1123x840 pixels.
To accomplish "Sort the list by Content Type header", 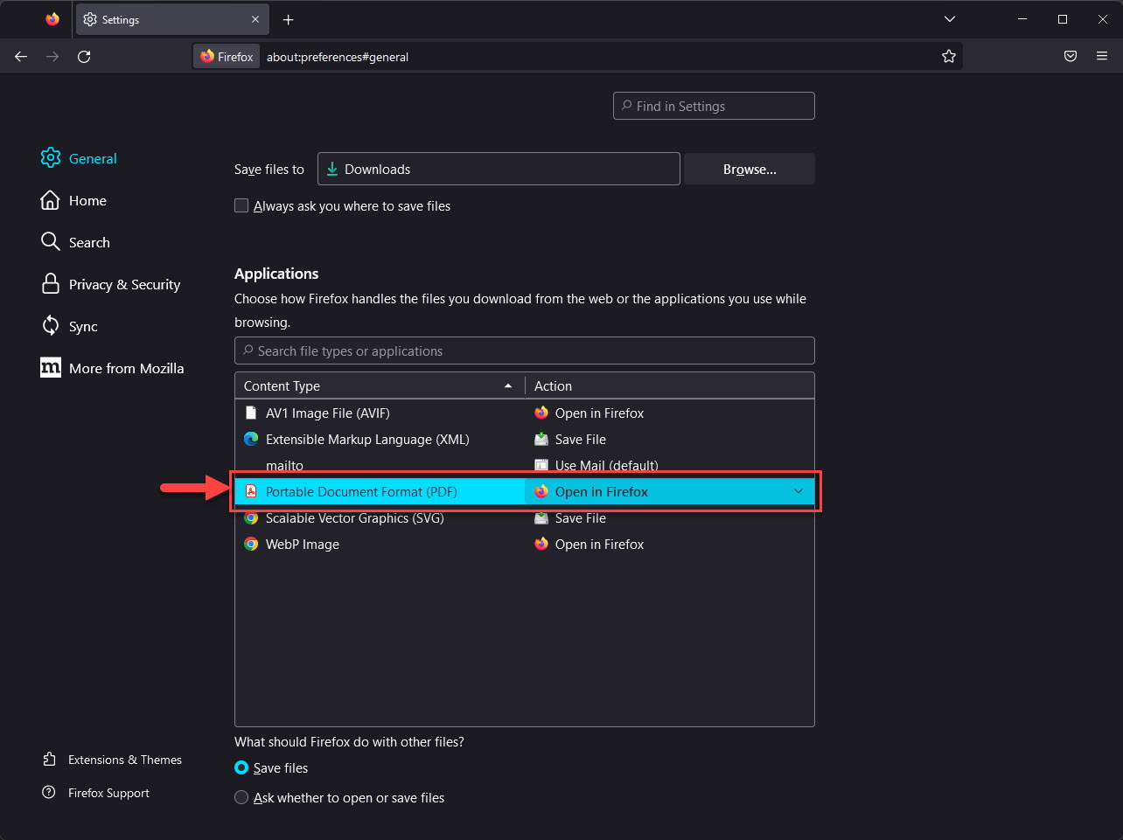I will tap(378, 386).
